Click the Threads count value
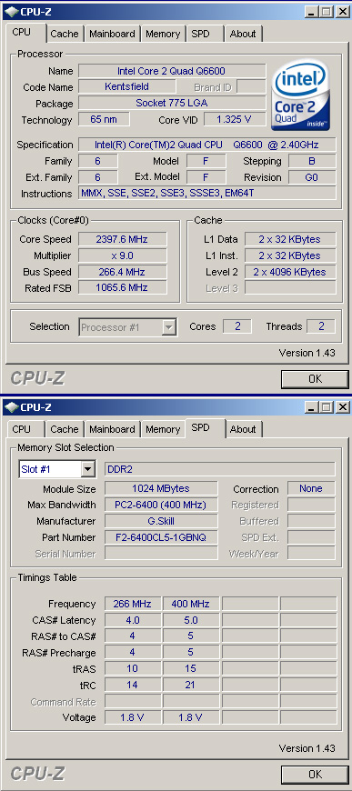The image size is (352, 791). pos(321,326)
